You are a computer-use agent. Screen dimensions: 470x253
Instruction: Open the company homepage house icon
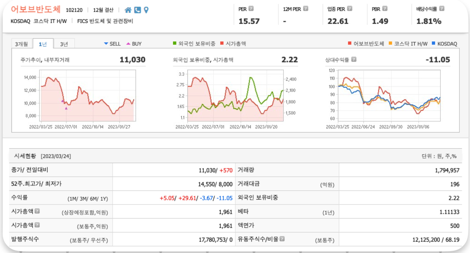click(128, 10)
